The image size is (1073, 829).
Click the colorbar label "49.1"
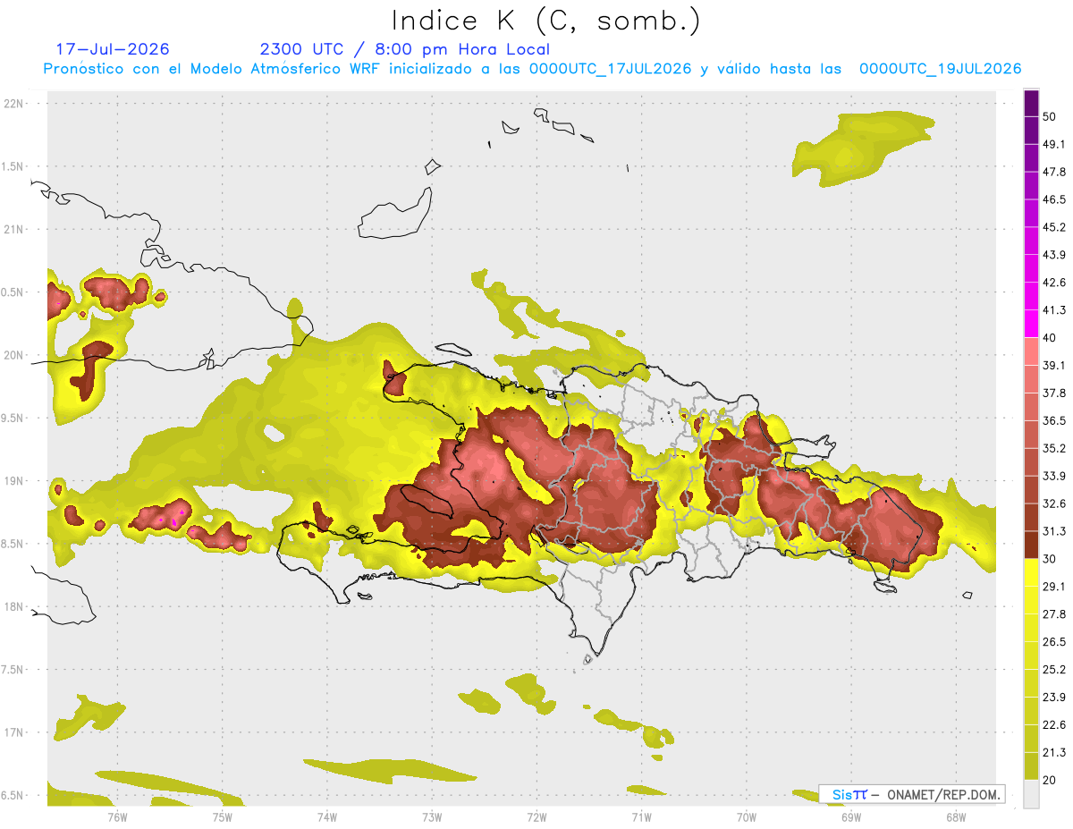coord(1053,145)
